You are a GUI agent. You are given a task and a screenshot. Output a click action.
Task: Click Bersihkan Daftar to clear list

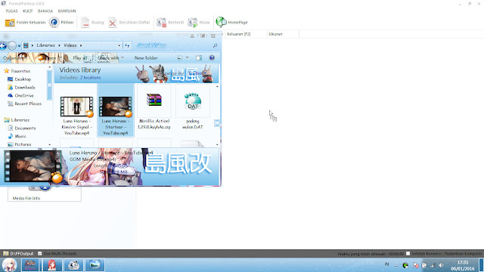[129, 22]
